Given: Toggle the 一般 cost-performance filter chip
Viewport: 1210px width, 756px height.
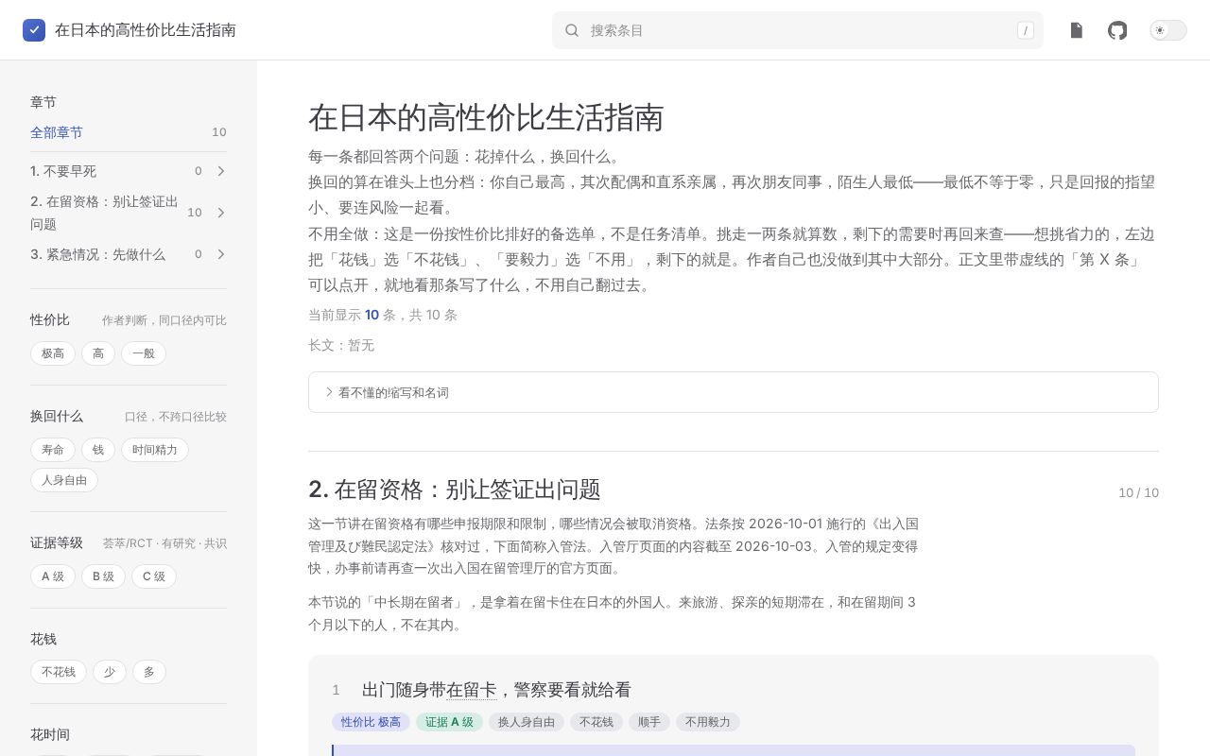Looking at the screenshot, I should click(x=144, y=353).
